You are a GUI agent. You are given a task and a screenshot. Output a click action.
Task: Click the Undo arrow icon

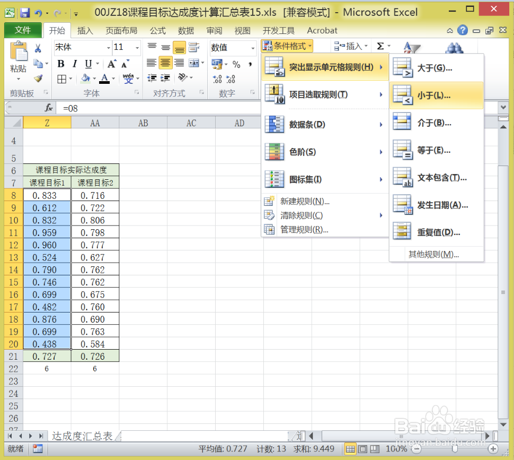pos(38,13)
